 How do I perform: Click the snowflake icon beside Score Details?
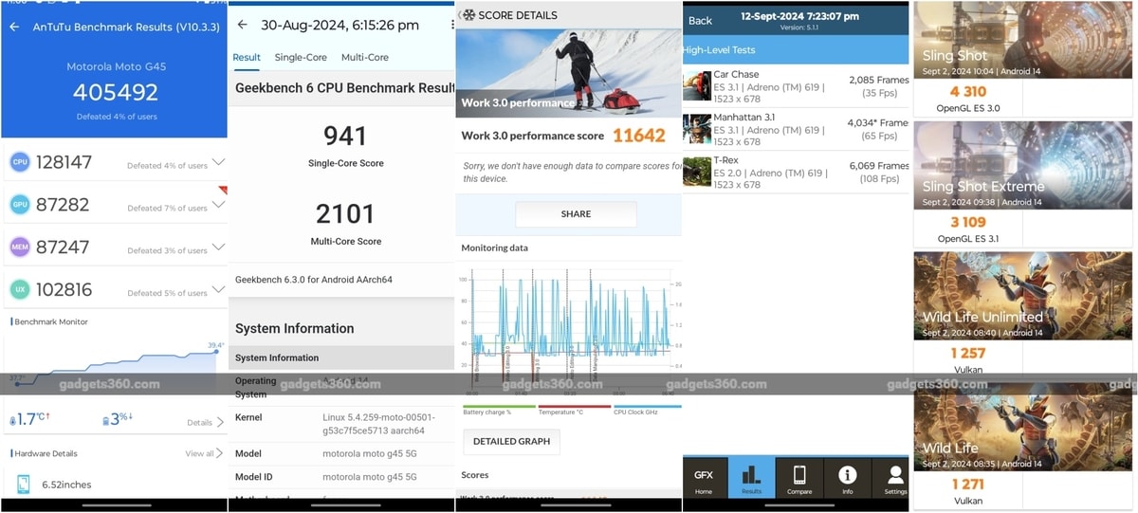468,15
